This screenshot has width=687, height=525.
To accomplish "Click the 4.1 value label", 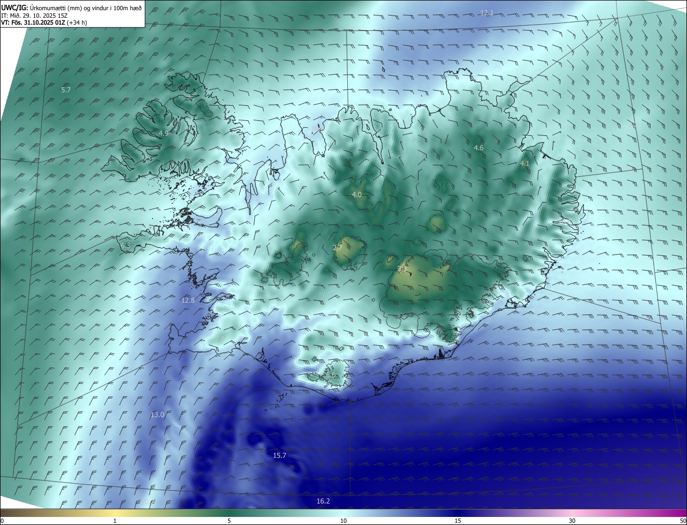I will [x=525, y=163].
